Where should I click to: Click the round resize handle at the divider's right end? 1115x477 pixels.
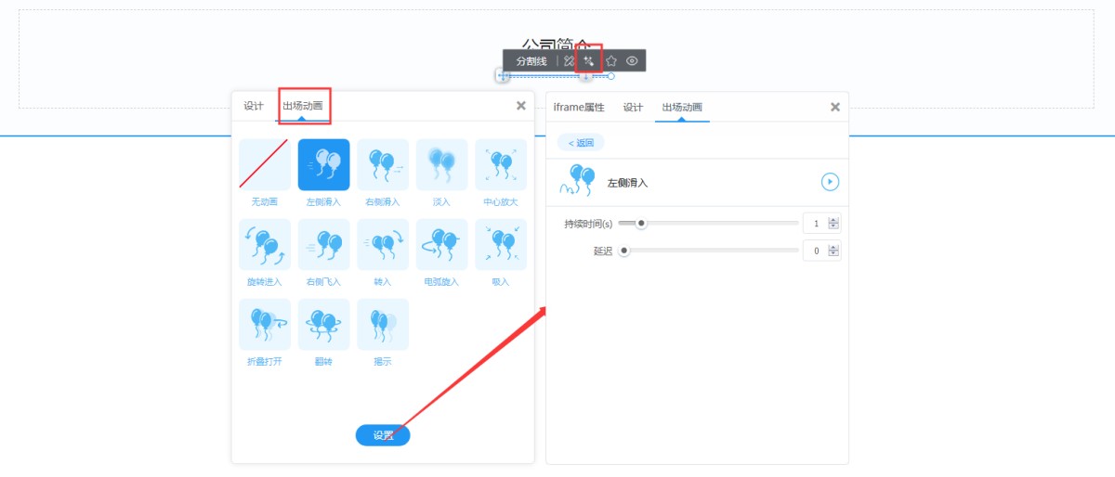(611, 76)
